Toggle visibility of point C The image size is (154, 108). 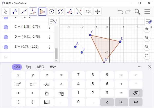point(6,27)
